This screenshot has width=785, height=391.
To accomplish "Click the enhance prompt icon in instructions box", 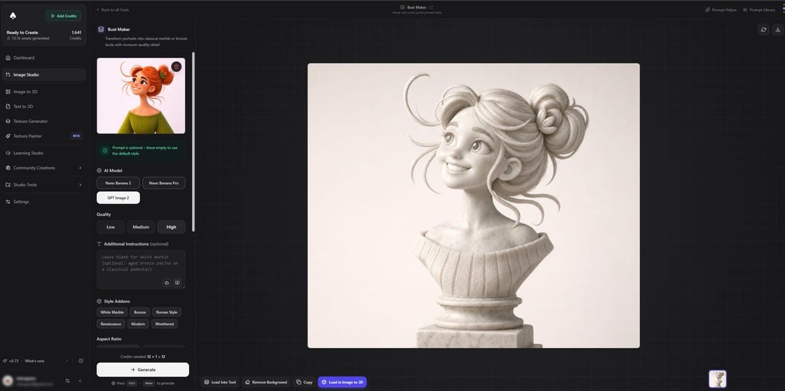I will click(x=167, y=283).
